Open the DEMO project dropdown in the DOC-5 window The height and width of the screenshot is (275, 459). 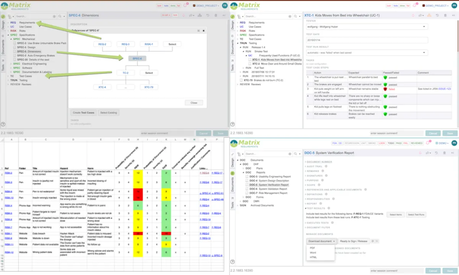point(441,143)
